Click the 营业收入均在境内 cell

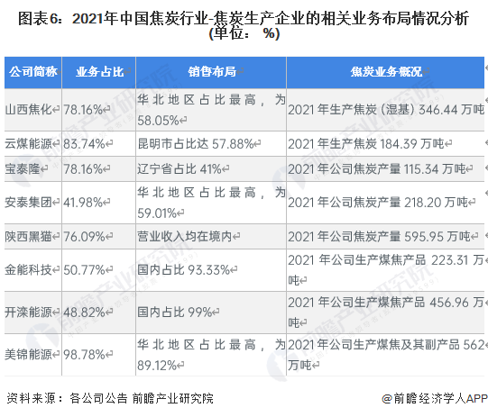tap(211, 237)
